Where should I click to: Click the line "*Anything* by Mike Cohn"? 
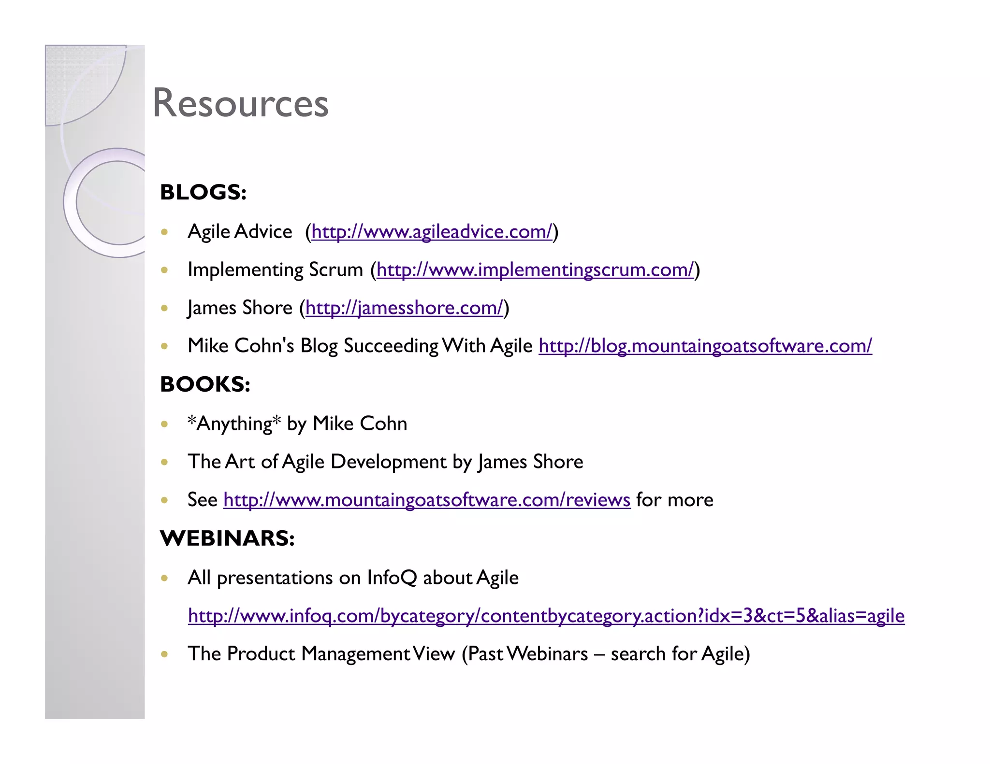pyautogui.click(x=297, y=424)
